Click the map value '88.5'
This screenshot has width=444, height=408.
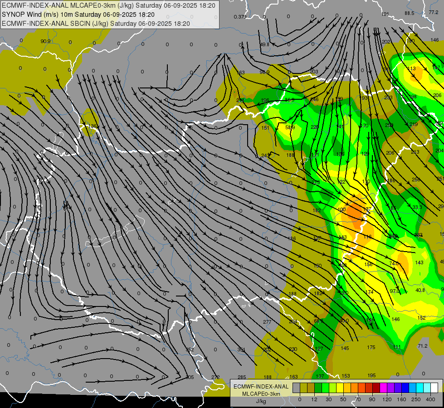(x=410, y=13)
